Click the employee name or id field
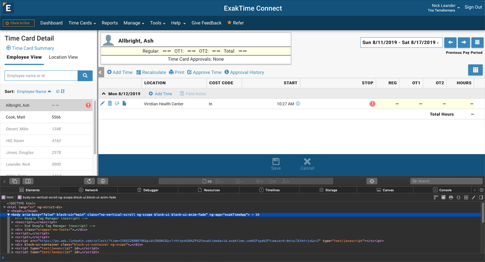485x262 pixels. (41, 76)
